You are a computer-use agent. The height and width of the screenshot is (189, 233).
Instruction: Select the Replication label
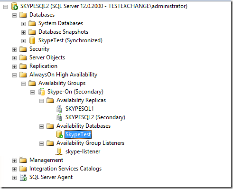click(44, 66)
